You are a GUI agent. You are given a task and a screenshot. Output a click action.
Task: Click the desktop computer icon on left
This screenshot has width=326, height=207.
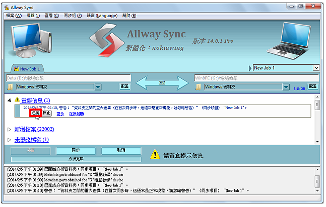tap(31, 41)
